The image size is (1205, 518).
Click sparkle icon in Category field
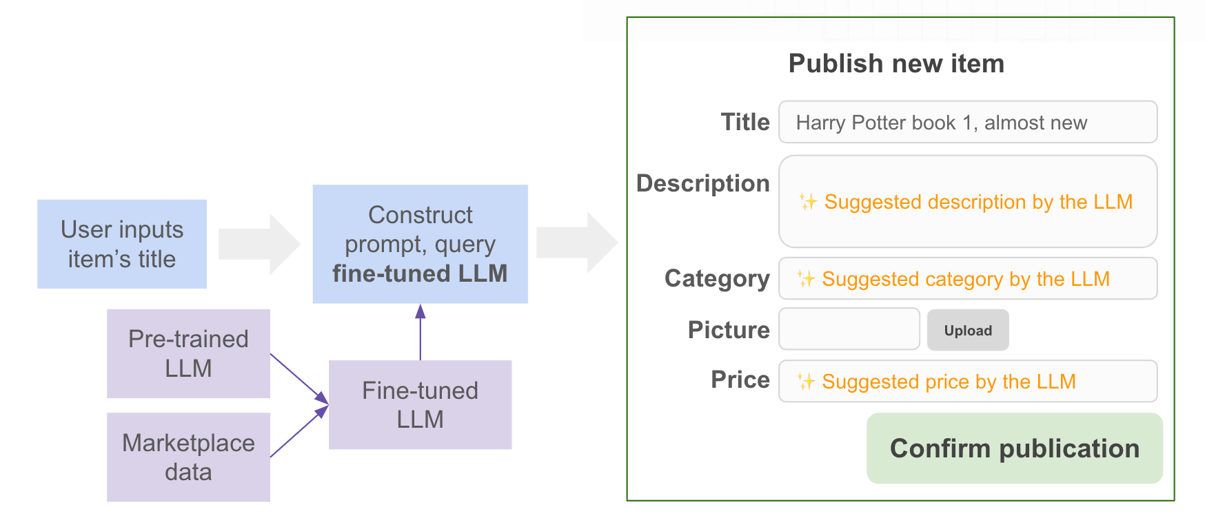[x=806, y=279]
